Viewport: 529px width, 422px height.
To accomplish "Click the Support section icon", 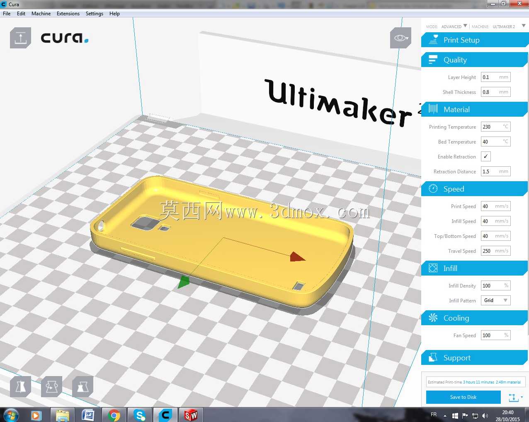I will (x=433, y=357).
